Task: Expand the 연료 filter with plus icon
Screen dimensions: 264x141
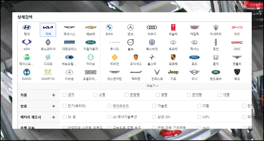Action: pos(53,106)
